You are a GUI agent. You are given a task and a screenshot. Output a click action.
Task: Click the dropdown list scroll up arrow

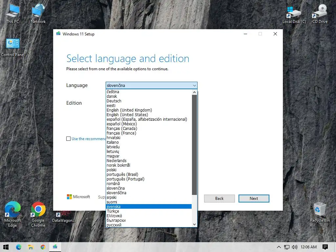tap(194, 92)
